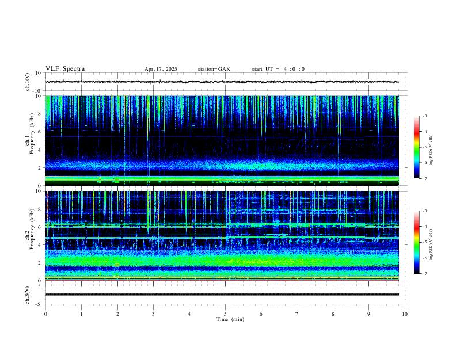Click the "Time (min)" axis title
Viewport: 456px width, 352px height.
point(230,319)
